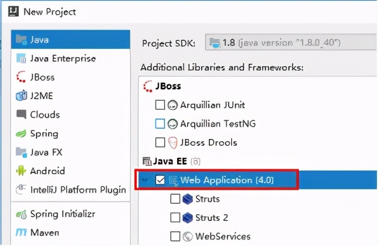
Task: Enable the JBoss Drools checkbox
Action: pyautogui.click(x=160, y=142)
